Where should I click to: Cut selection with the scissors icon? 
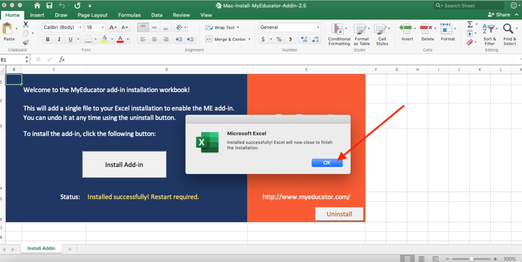[x=26, y=25]
